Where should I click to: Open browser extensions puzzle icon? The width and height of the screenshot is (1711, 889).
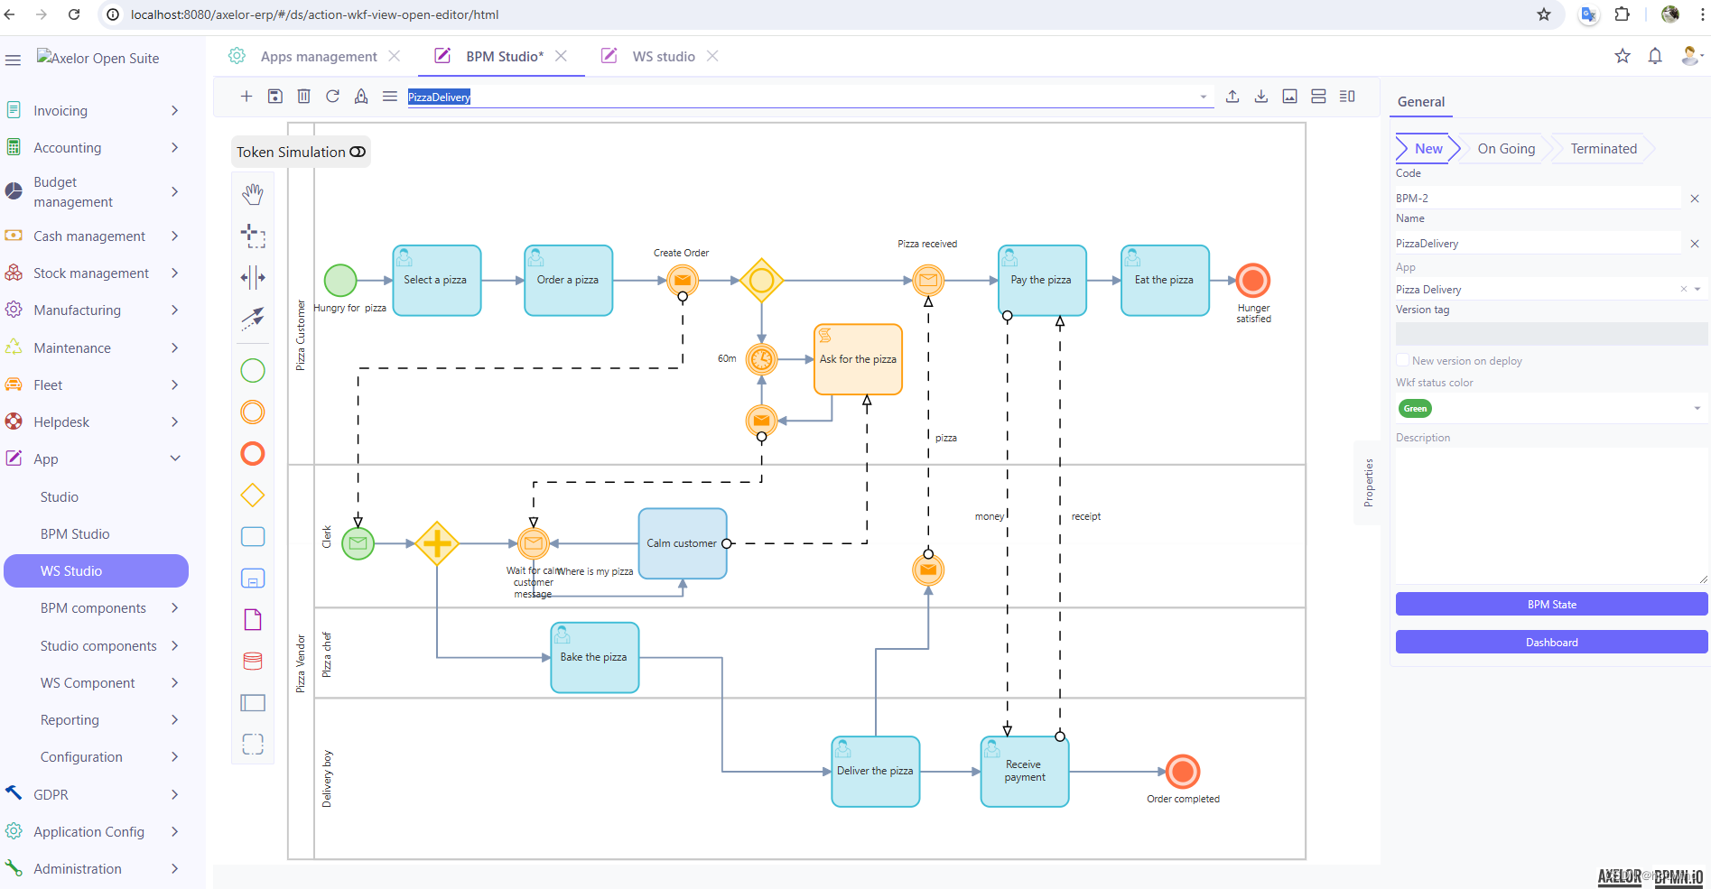coord(1623,14)
